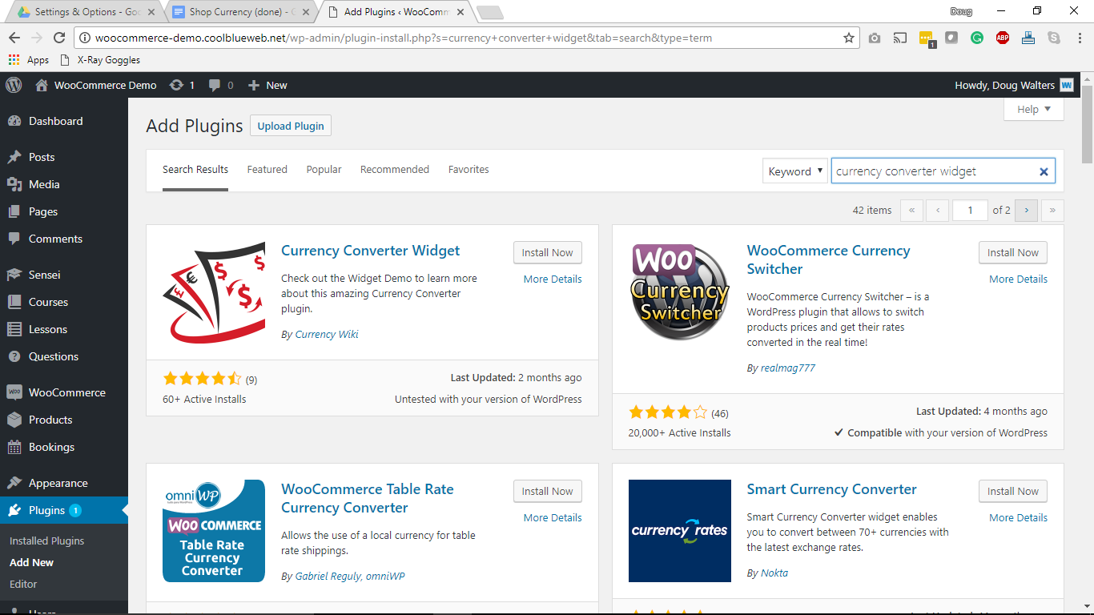Screen dimensions: 1094x615
Task: Open Installed Plugins submenu item
Action: [x=46, y=541]
